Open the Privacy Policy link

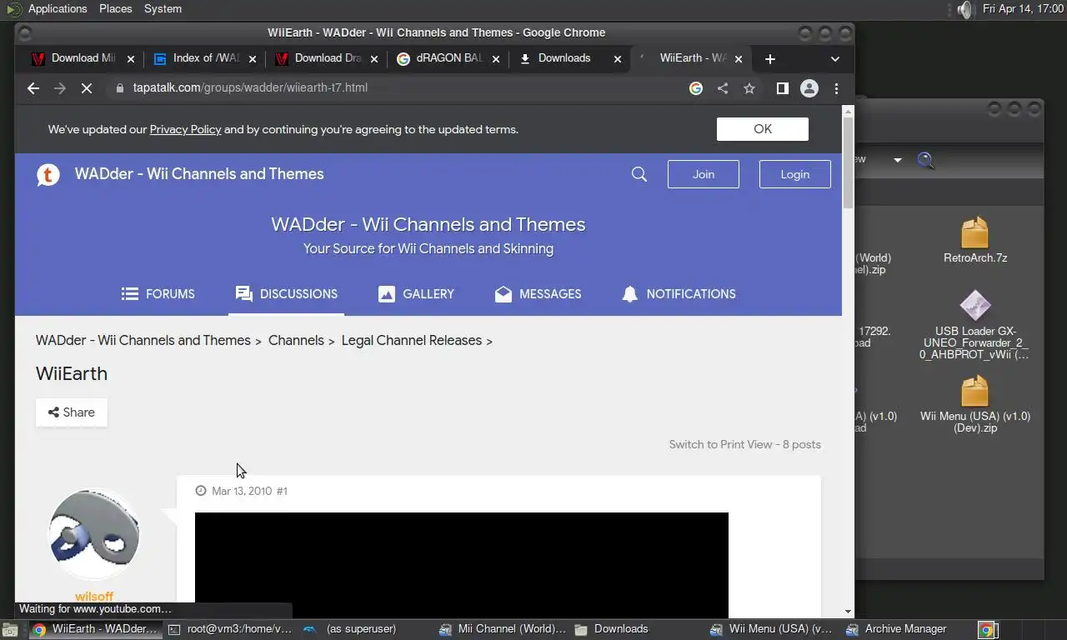(185, 129)
